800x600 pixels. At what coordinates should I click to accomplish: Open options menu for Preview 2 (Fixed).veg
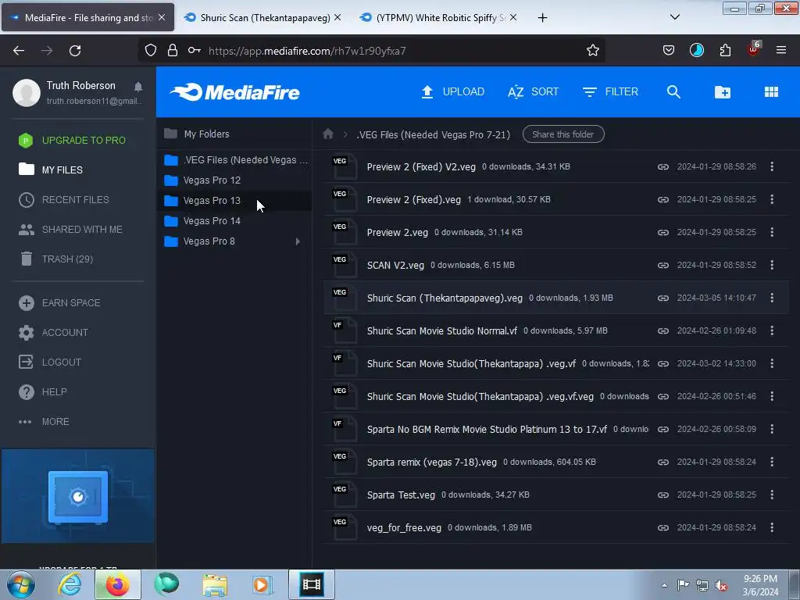click(x=772, y=199)
